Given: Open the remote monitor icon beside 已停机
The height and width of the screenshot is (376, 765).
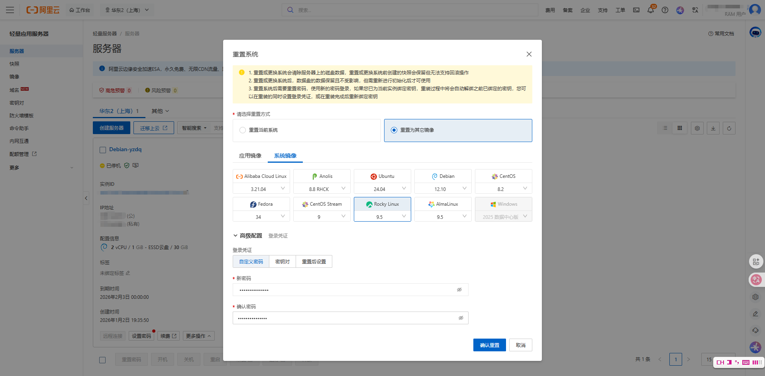Looking at the screenshot, I should (x=135, y=166).
